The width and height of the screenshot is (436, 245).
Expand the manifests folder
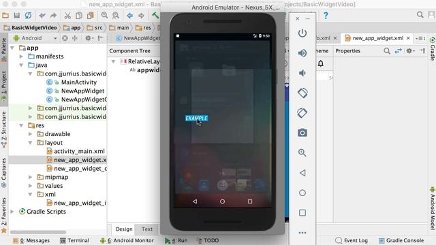[21, 56]
